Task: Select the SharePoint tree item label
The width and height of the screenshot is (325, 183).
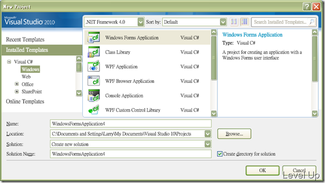Action: click(32, 91)
